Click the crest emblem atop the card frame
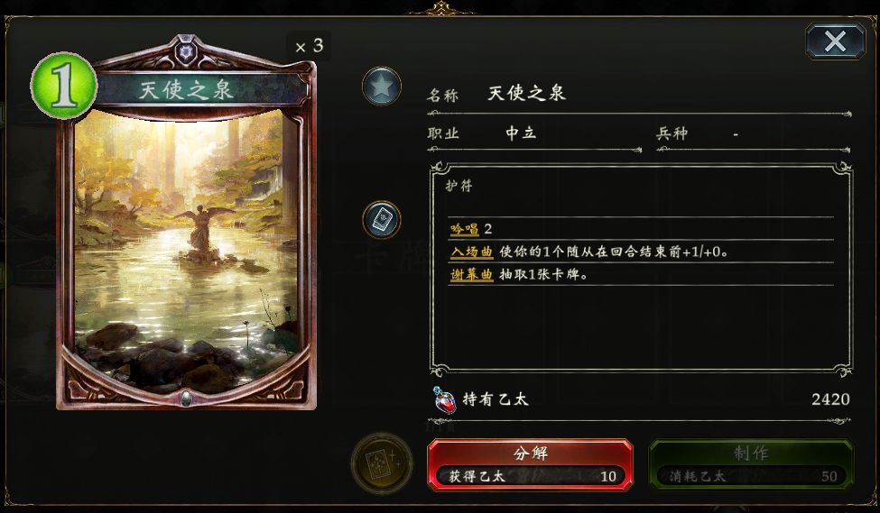The image size is (880, 513). [185, 52]
